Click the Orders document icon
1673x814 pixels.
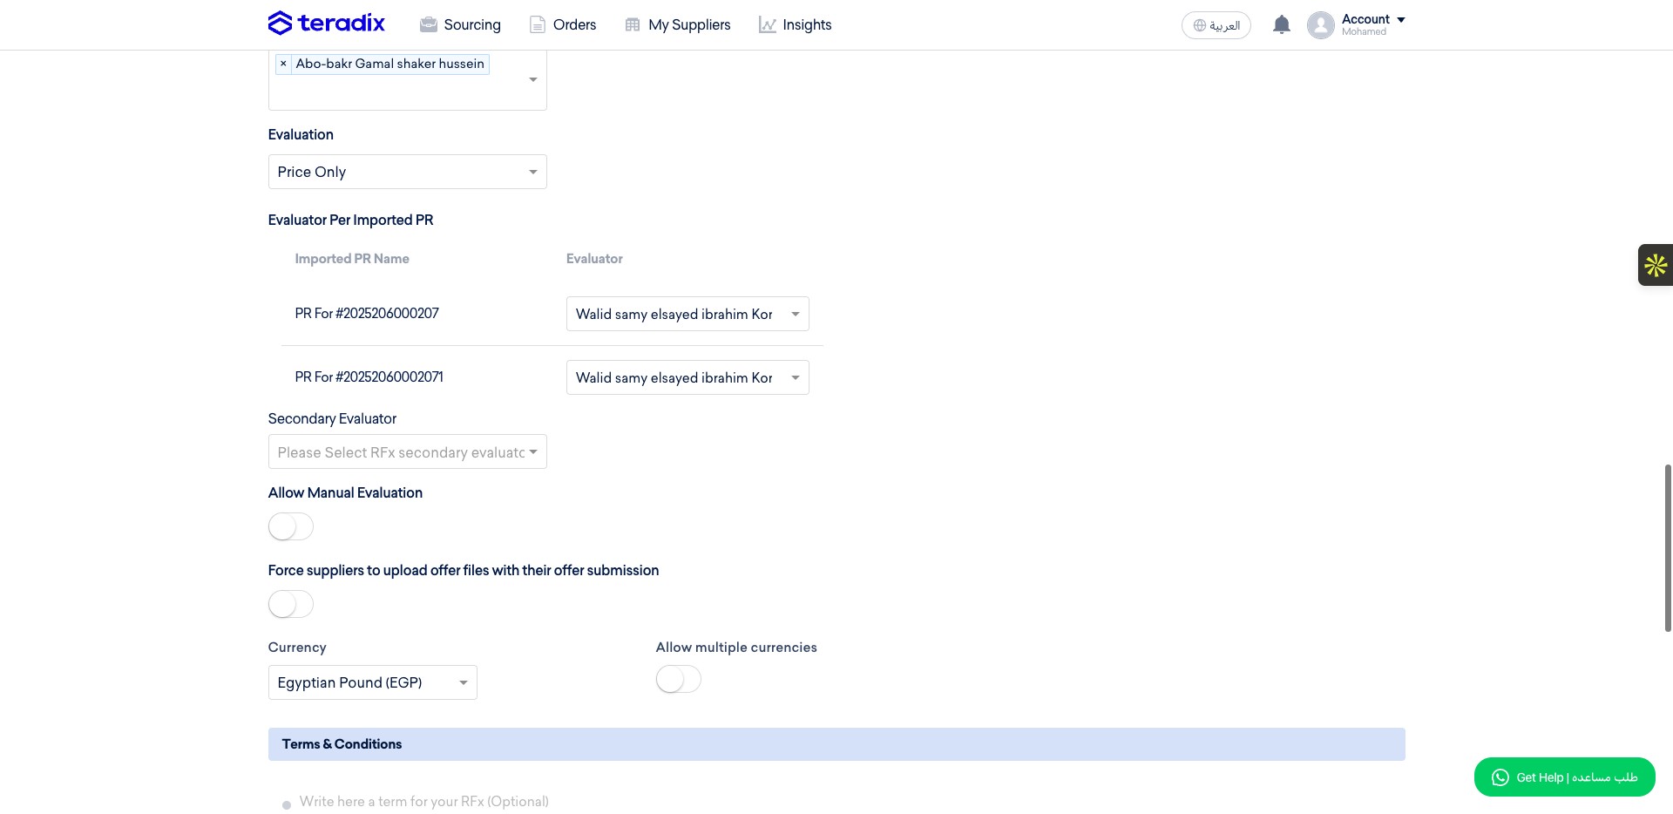pos(538,25)
